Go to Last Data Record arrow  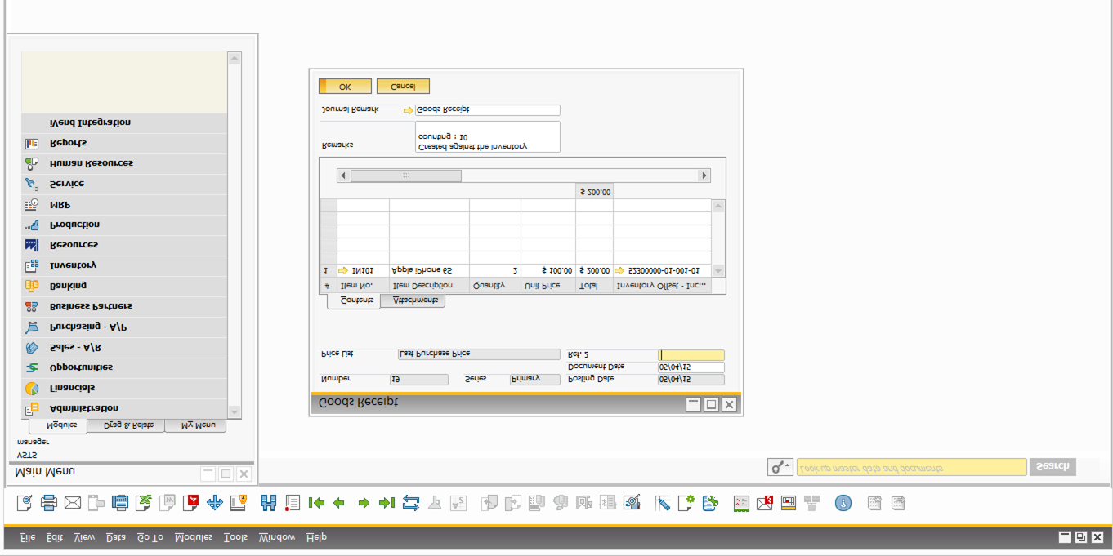tap(387, 503)
